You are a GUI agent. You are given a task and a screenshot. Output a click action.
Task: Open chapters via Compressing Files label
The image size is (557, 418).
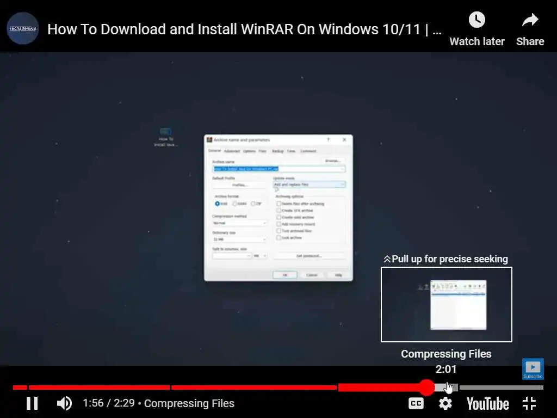pos(189,403)
